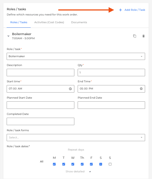Expand the Show detailed section
The height and width of the screenshot is (179, 152).
78,172
